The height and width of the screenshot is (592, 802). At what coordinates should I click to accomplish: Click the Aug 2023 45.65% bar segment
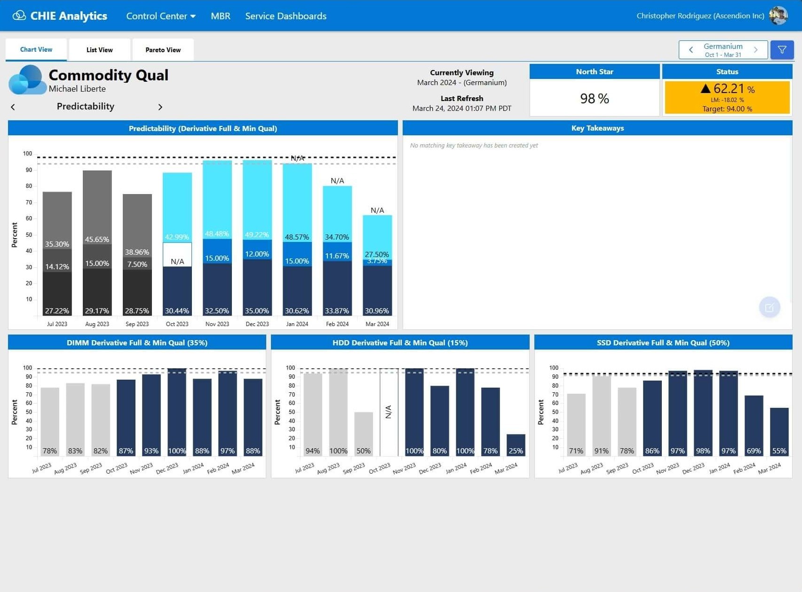[x=97, y=207]
